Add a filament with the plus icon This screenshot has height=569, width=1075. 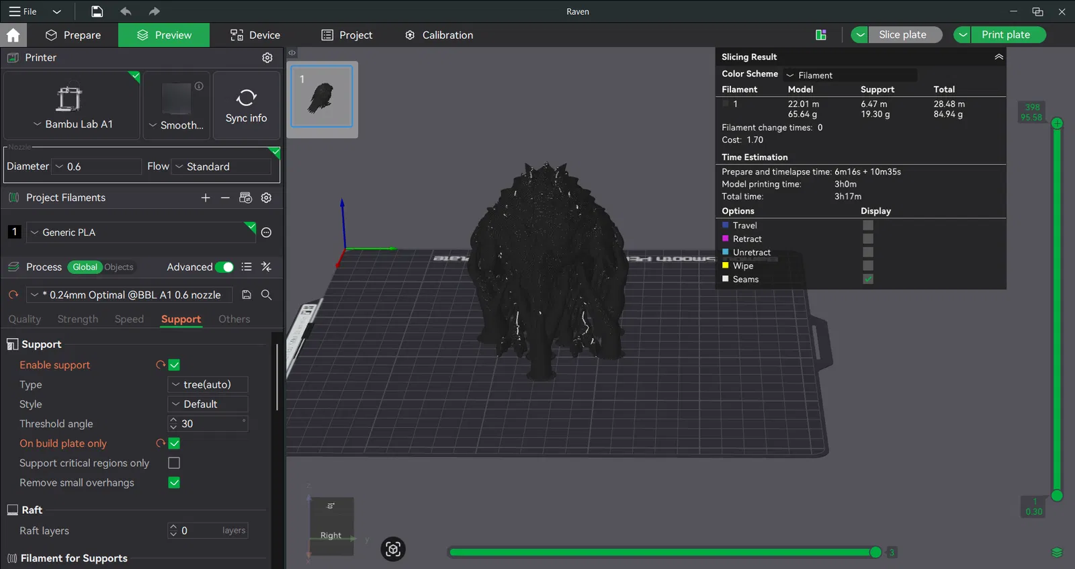206,198
